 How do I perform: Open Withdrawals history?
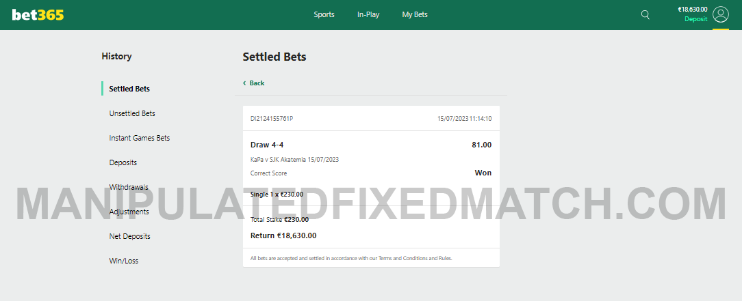129,187
